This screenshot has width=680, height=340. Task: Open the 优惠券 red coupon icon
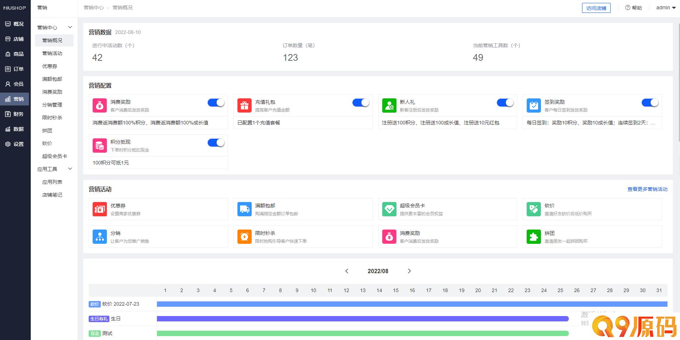100,209
